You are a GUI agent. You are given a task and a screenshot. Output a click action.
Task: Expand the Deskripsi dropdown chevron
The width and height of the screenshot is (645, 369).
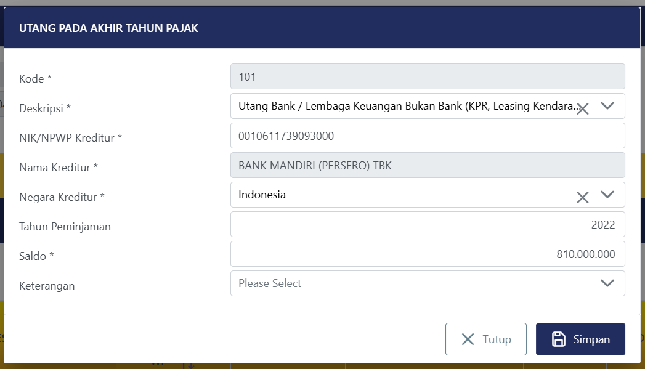[x=607, y=106]
